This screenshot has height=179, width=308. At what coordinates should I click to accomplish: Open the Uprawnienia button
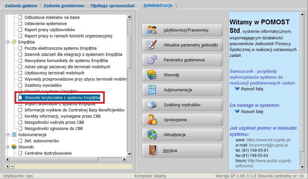click(182, 120)
